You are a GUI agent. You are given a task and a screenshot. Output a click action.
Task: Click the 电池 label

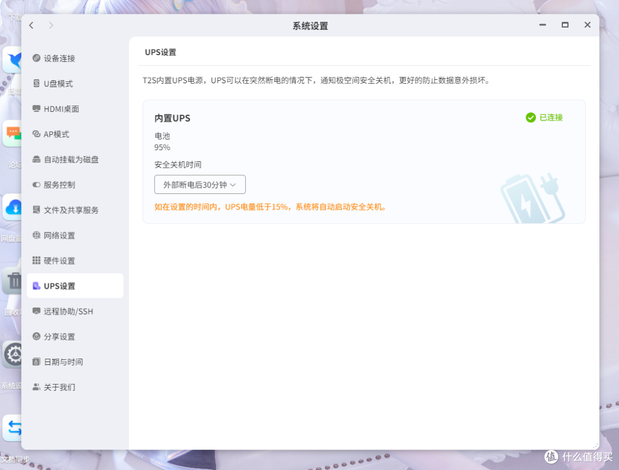(x=162, y=136)
